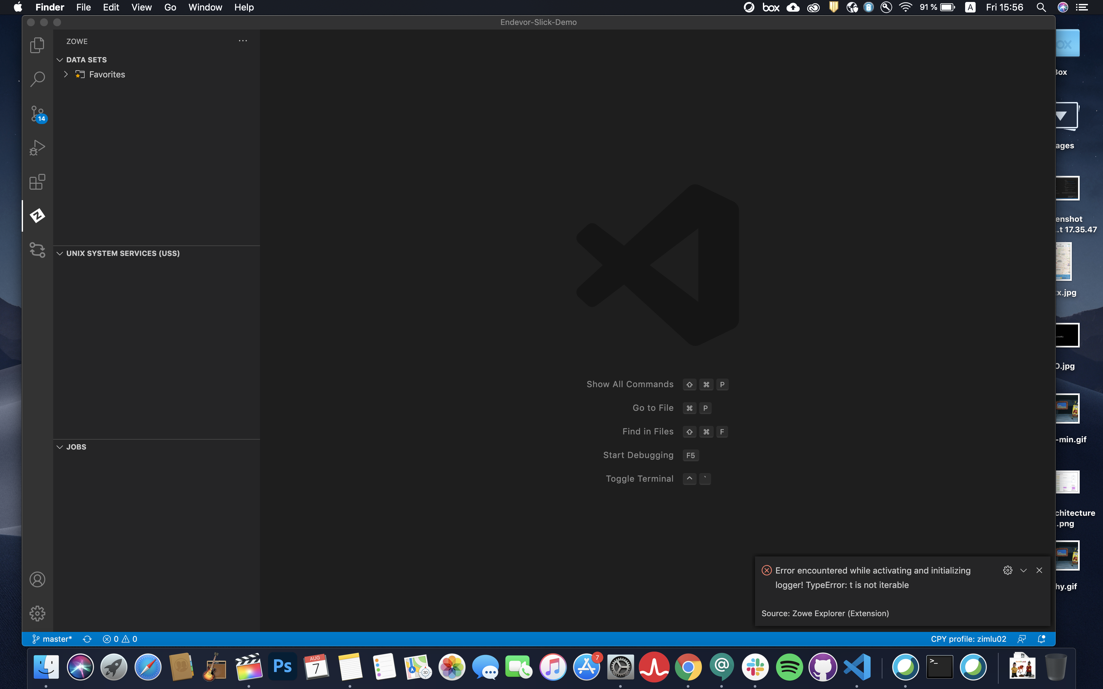Click the master* branch indicator in the status bar
The image size is (1103, 689).
click(x=52, y=638)
